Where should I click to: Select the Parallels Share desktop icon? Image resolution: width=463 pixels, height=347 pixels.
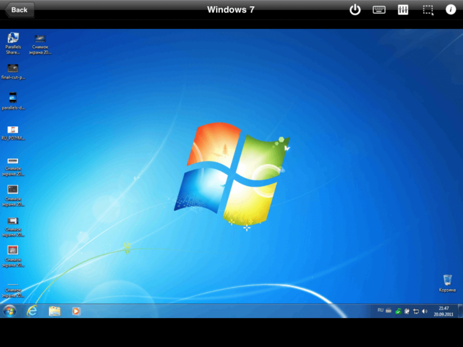(x=13, y=44)
